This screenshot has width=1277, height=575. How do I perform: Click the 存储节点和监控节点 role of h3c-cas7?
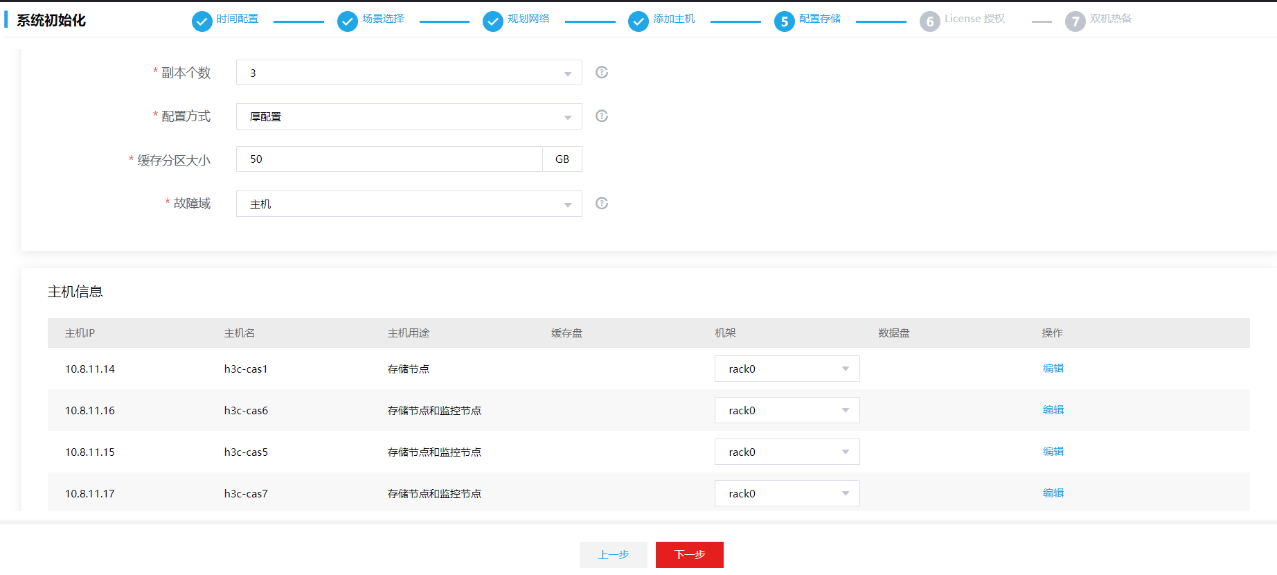[434, 494]
